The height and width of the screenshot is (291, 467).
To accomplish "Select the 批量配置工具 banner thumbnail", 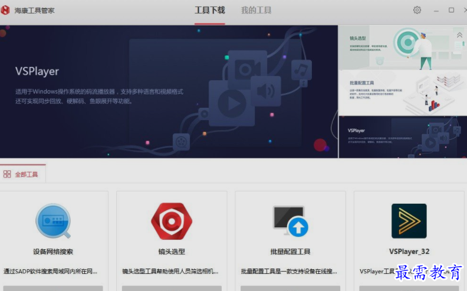I will pyautogui.click(x=402, y=93).
